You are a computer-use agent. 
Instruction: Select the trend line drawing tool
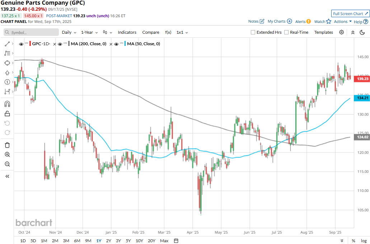[x=7, y=44]
